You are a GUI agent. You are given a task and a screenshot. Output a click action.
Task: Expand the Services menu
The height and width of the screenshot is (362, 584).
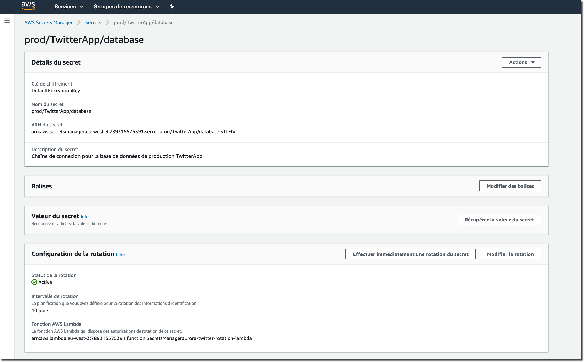[69, 7]
